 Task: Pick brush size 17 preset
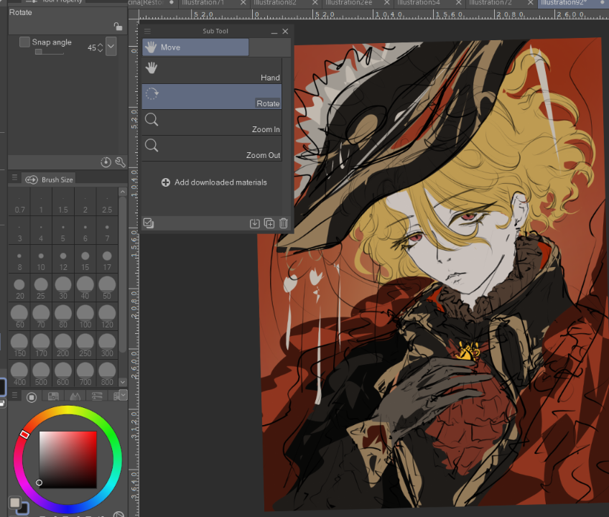107,259
